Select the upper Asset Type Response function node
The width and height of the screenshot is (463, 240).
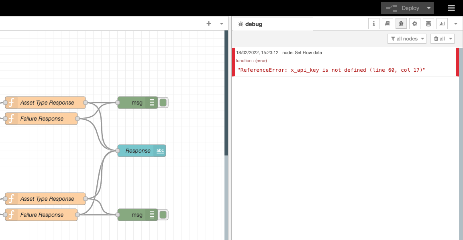tap(45, 103)
